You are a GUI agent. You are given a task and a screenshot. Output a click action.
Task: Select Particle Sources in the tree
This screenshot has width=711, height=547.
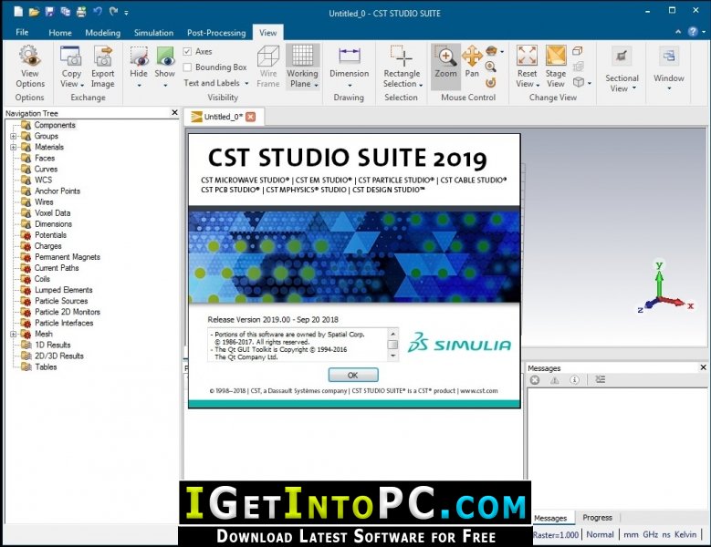tap(61, 301)
